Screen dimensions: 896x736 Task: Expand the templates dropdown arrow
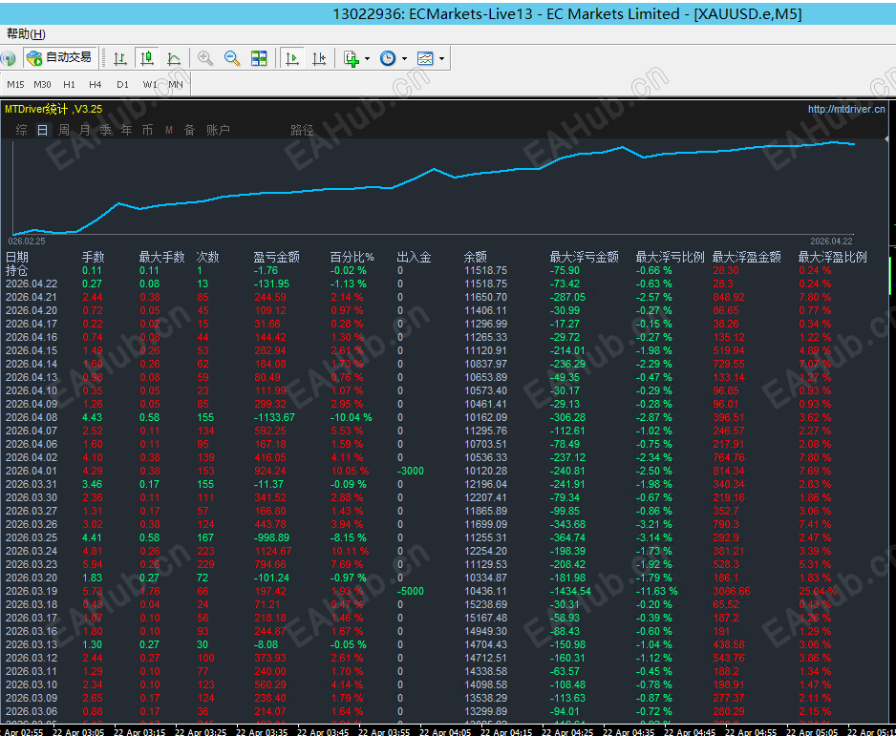[x=440, y=58]
